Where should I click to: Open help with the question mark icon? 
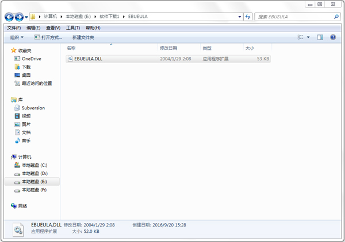pyautogui.click(x=333, y=37)
